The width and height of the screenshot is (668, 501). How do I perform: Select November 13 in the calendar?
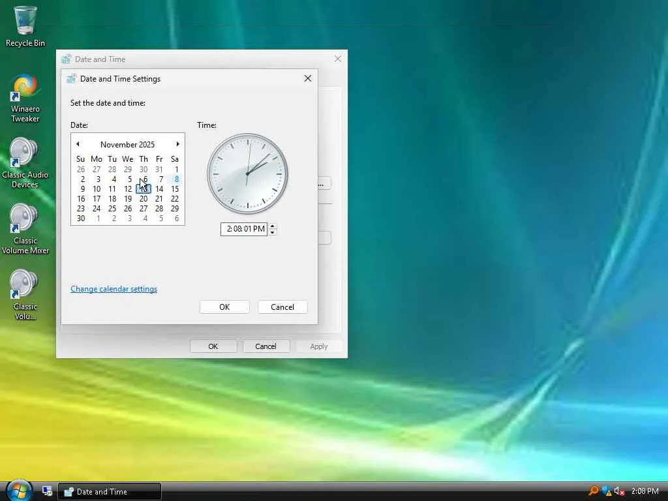[x=144, y=189]
